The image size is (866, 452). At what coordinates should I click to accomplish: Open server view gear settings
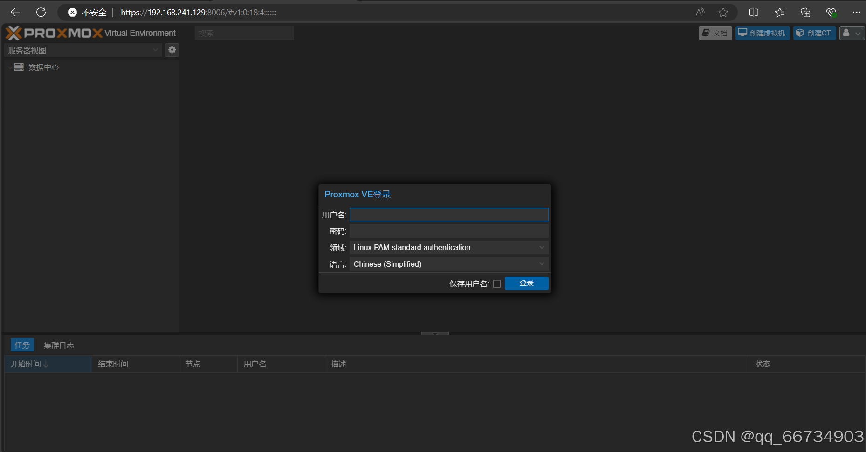[x=172, y=50]
